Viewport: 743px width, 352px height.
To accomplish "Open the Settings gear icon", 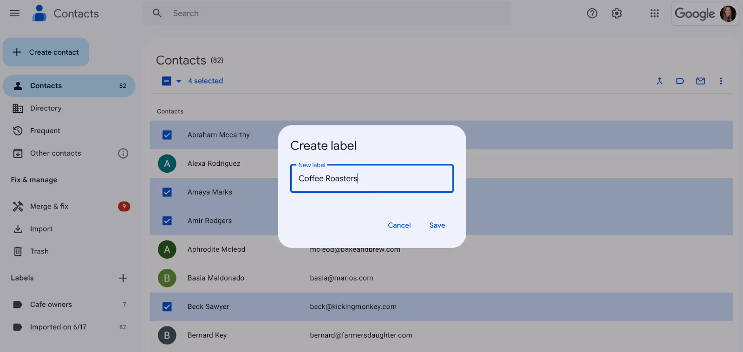I will click(617, 13).
